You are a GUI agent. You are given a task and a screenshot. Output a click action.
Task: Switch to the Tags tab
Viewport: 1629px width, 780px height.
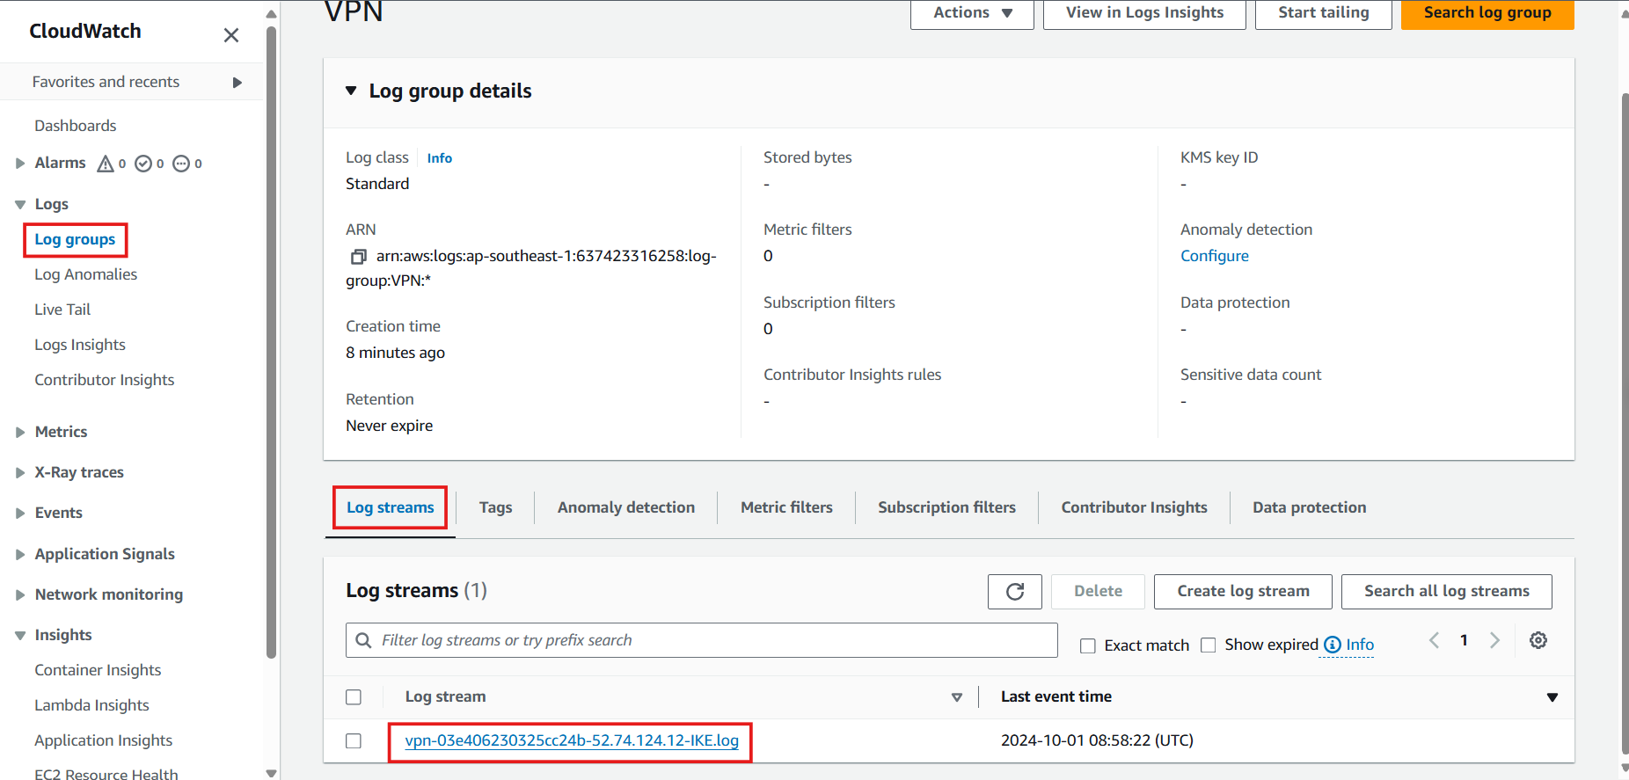[x=495, y=507]
